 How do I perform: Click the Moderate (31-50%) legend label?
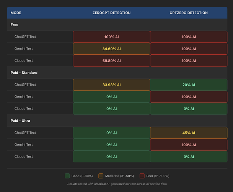pos(119,176)
